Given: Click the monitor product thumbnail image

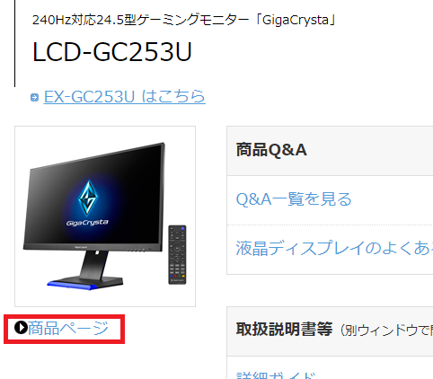Looking at the screenshot, I should click(x=105, y=216).
